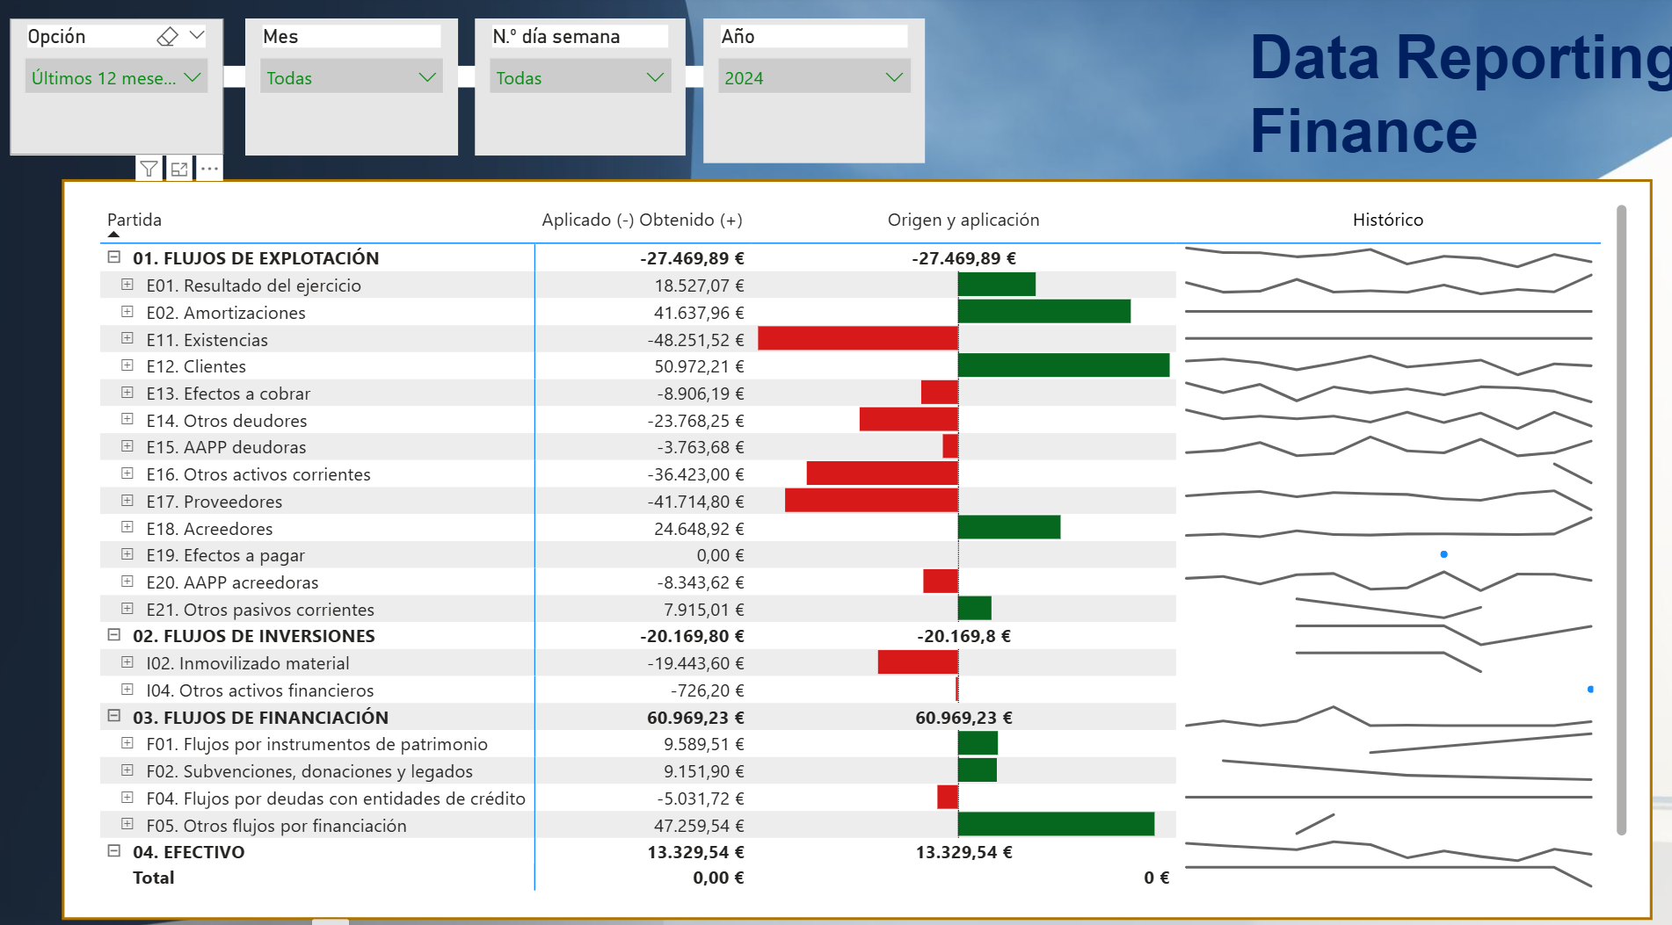This screenshot has width=1672, height=925.
Task: Expand E13. Efectos a cobrar row
Action: [x=127, y=393]
